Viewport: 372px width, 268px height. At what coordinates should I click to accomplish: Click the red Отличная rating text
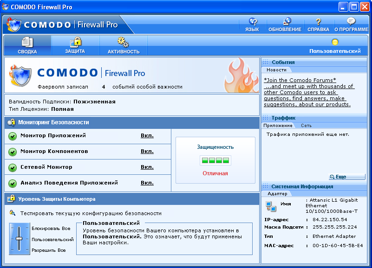[215, 173]
